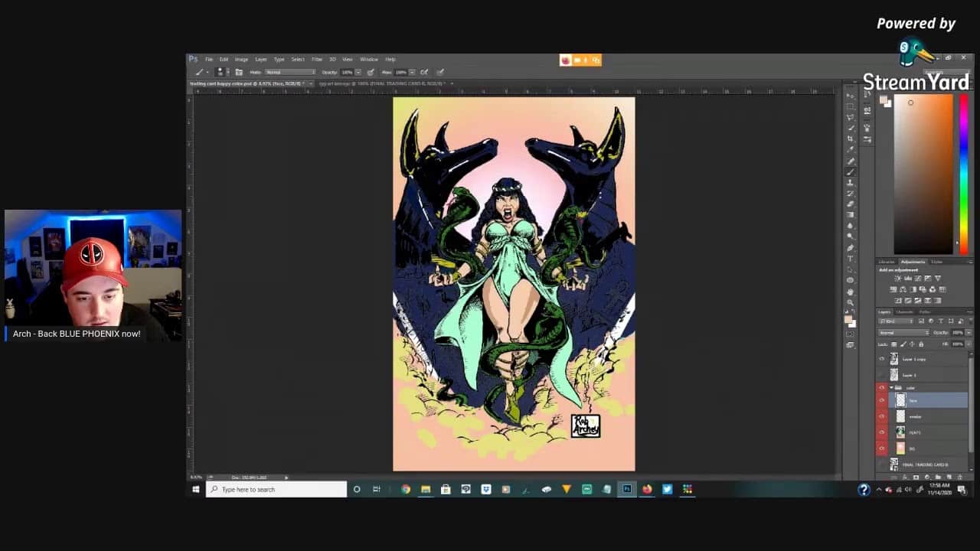Select the Crop tool
This screenshot has height=551, width=980.
point(850,139)
